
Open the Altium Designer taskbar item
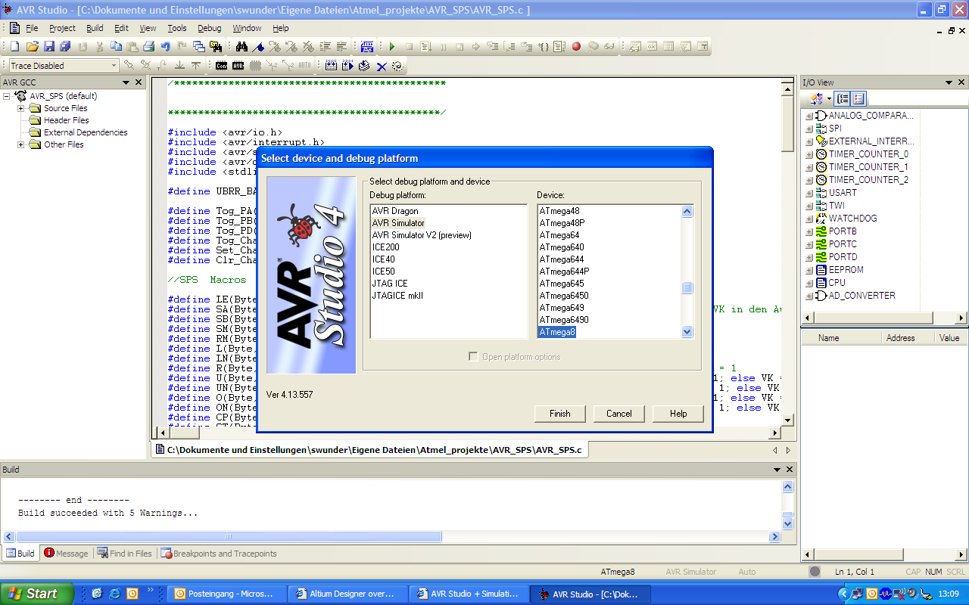click(x=348, y=594)
